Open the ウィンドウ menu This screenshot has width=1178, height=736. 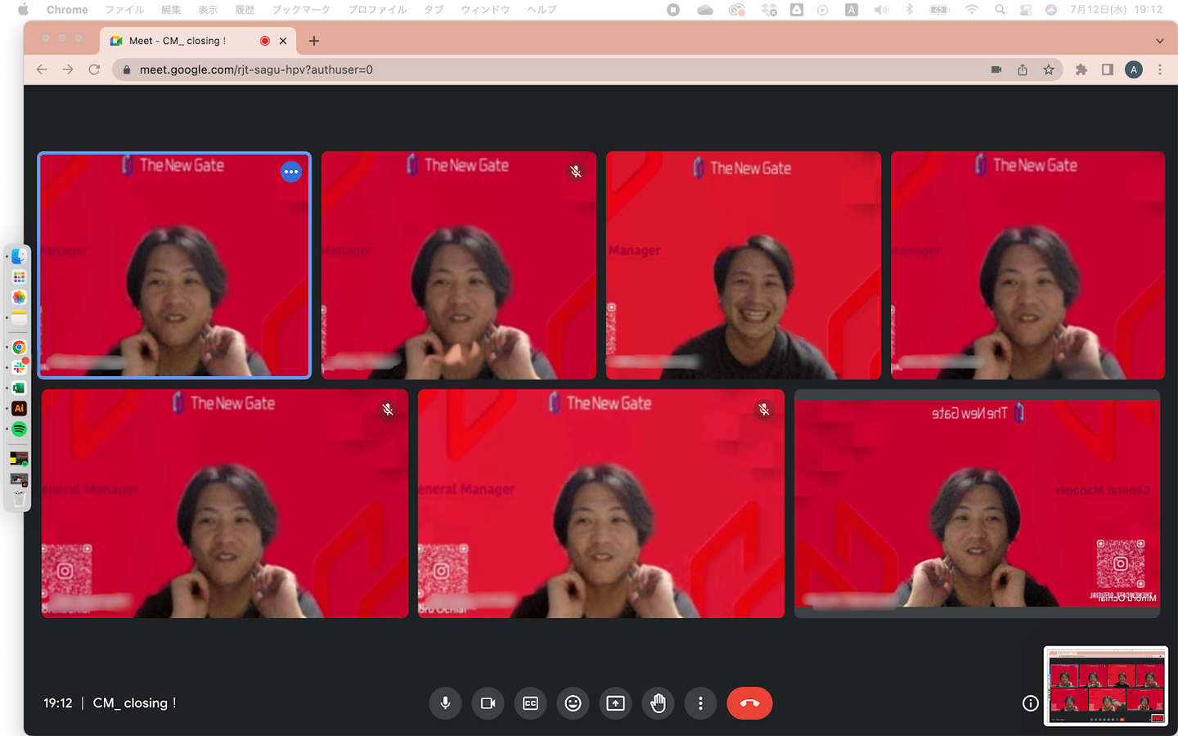click(x=485, y=10)
